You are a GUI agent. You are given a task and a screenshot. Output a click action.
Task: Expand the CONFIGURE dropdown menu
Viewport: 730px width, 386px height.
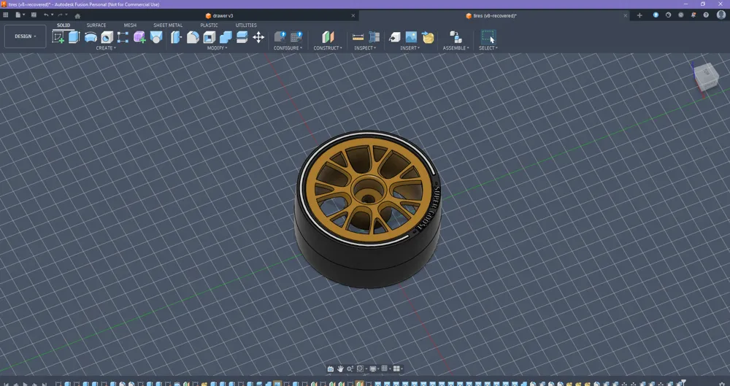pos(288,48)
